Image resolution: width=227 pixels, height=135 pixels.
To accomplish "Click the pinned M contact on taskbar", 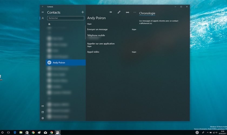I will pyautogui.click(x=197, y=132).
